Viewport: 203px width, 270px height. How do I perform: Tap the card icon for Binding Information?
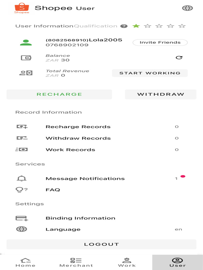(22, 218)
